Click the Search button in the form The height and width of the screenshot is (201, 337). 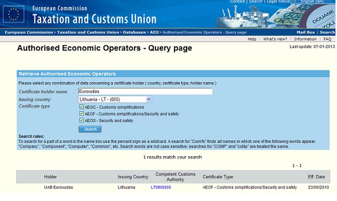[x=90, y=129]
